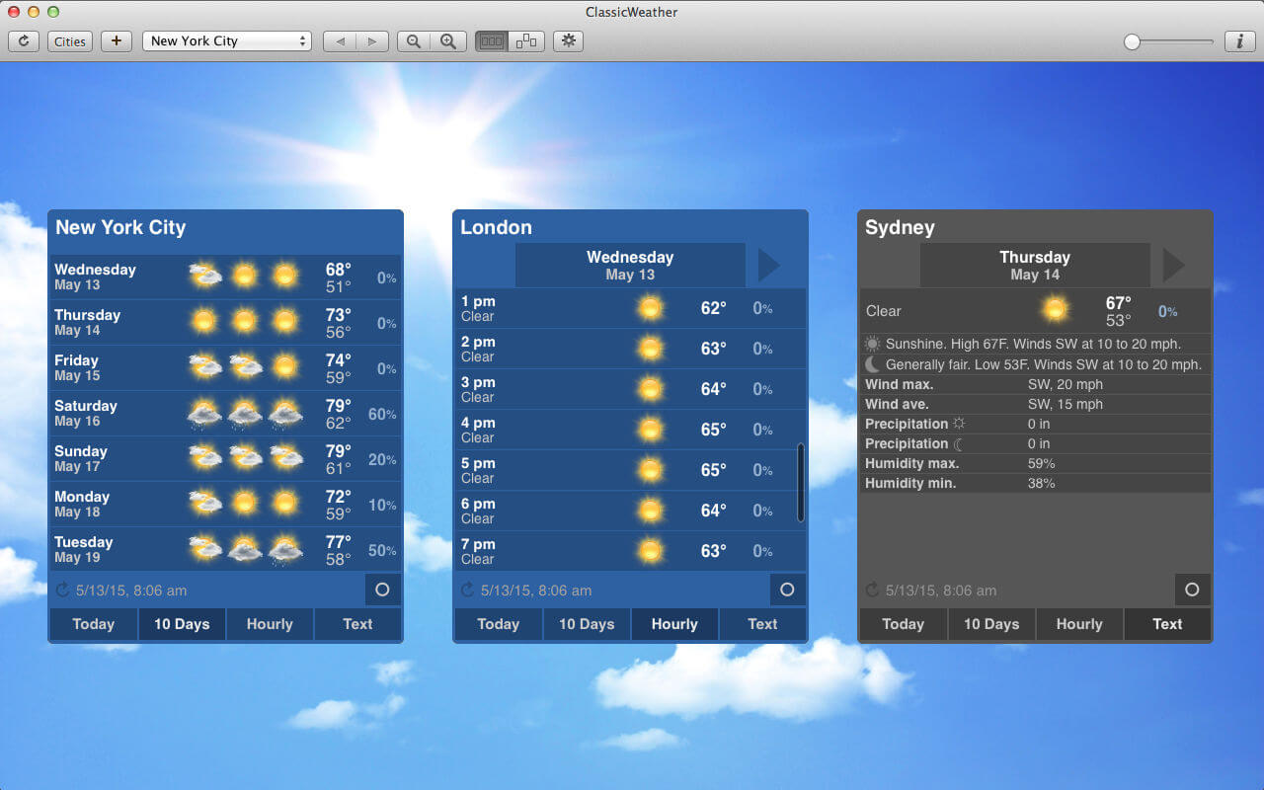This screenshot has width=1264, height=790.
Task: Click the circle button on the New York City widget
Action: pyautogui.click(x=383, y=590)
